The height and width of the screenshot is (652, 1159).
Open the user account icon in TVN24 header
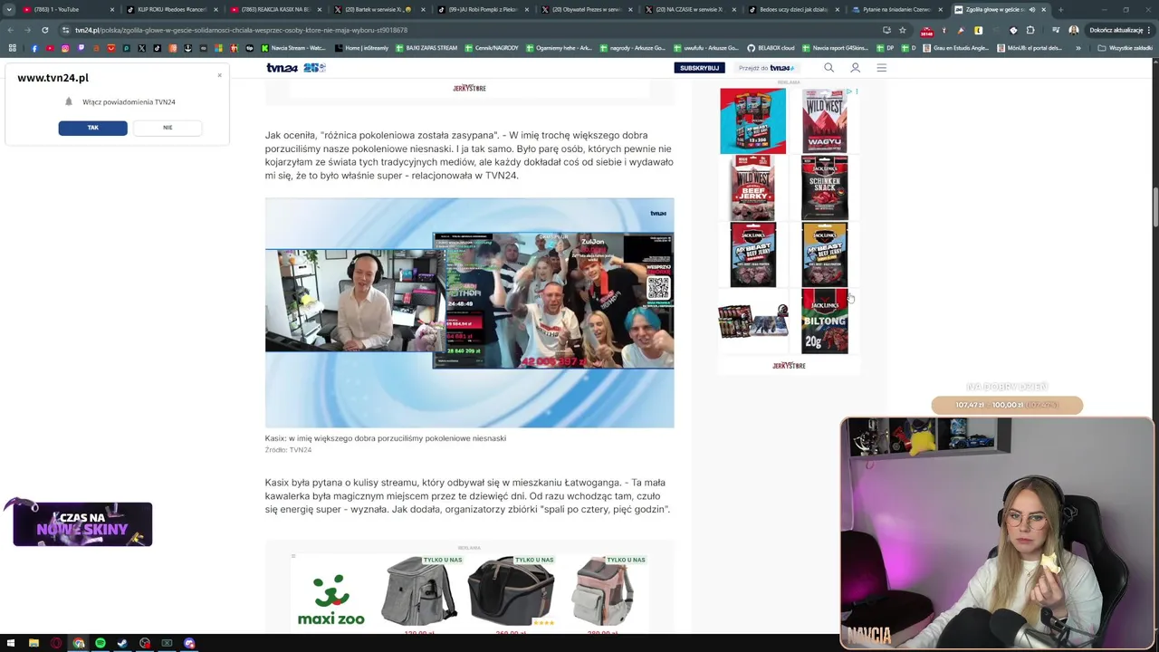click(855, 68)
